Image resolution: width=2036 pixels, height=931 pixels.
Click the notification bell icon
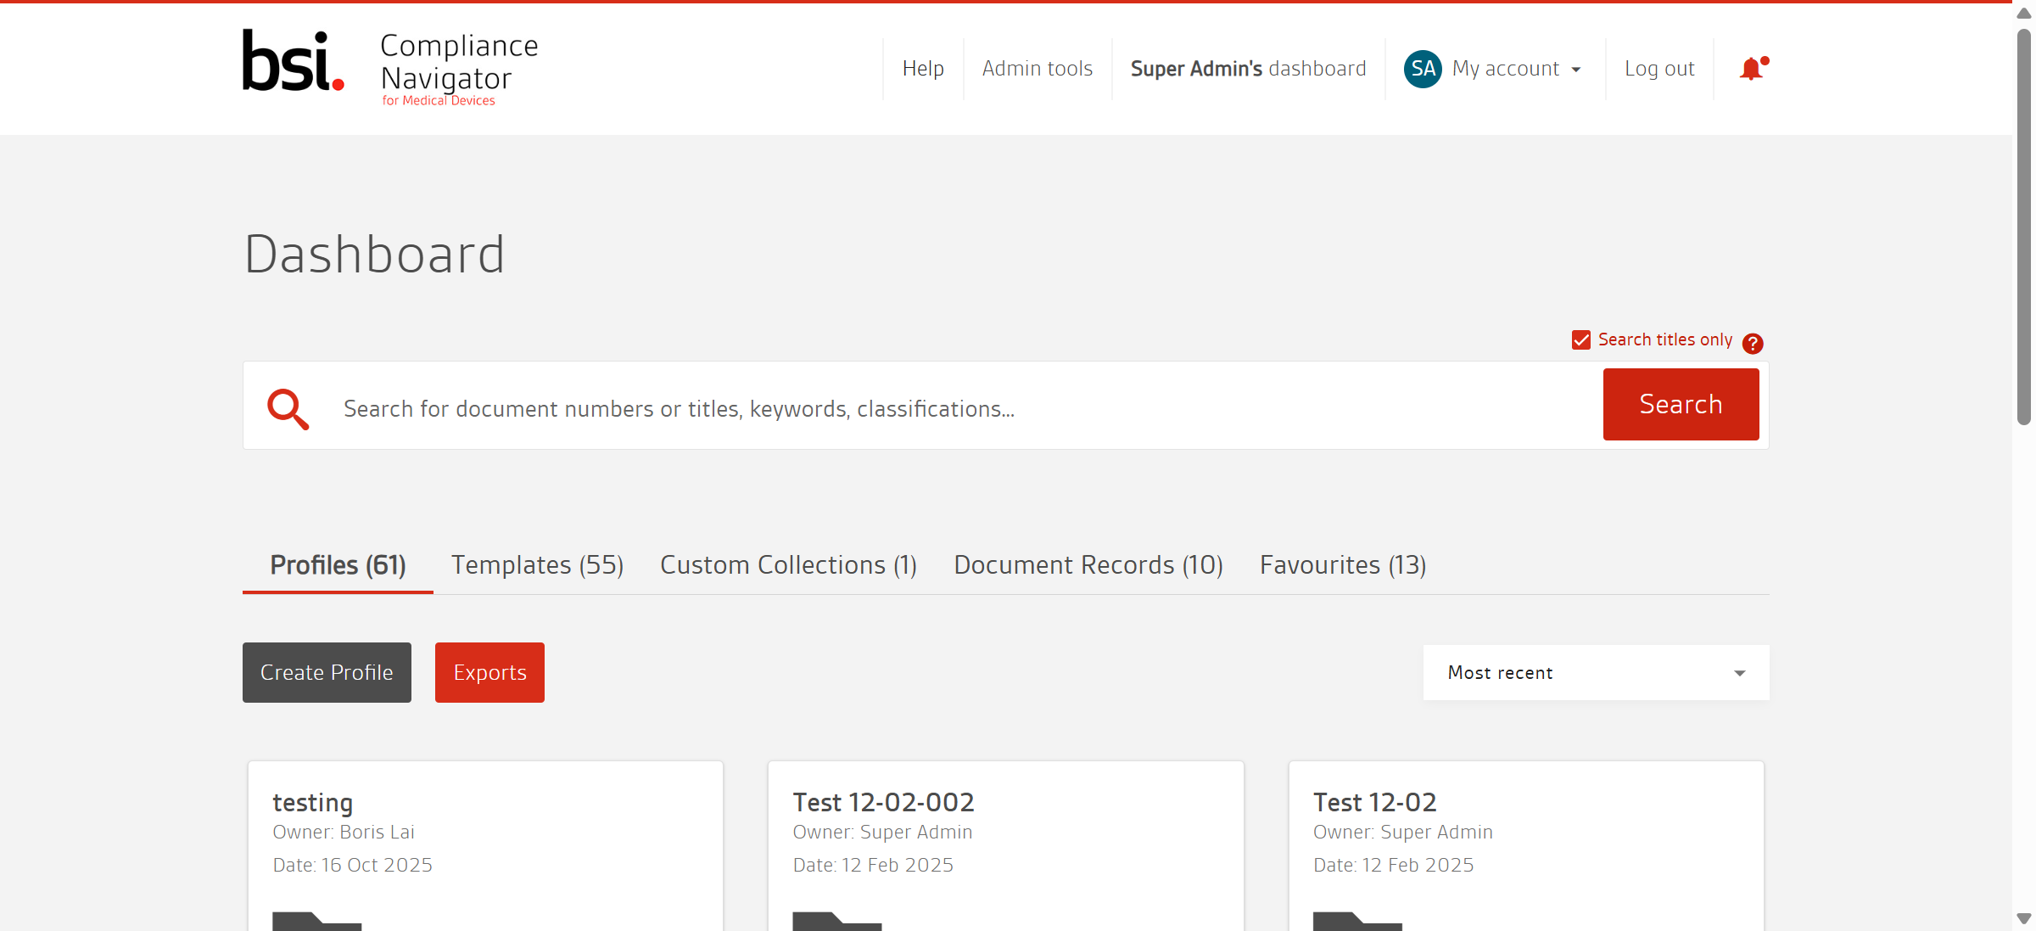click(x=1751, y=69)
